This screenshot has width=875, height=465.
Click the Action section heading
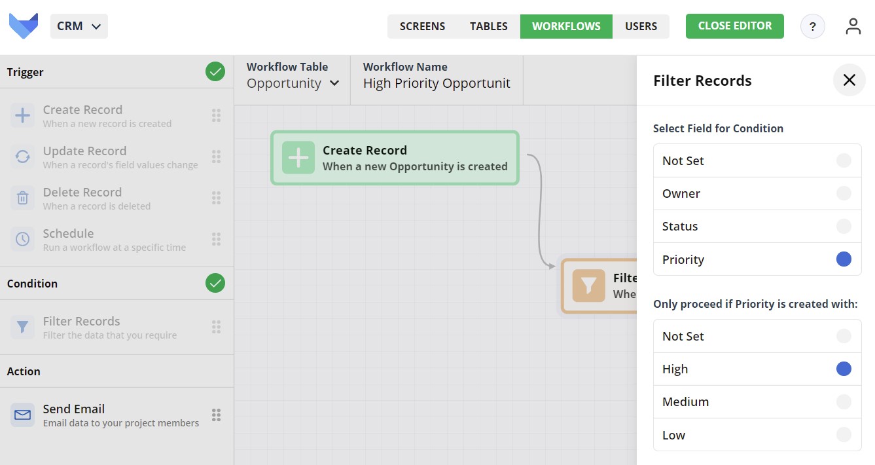tap(24, 371)
